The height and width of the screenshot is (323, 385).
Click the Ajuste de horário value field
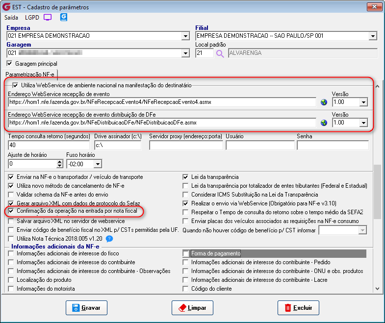pyautogui.click(x=32, y=164)
